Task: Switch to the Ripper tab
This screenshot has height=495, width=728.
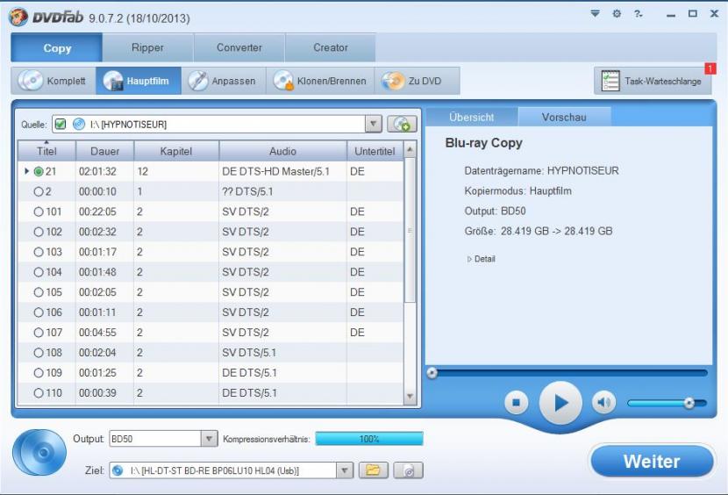Action: pyautogui.click(x=147, y=47)
